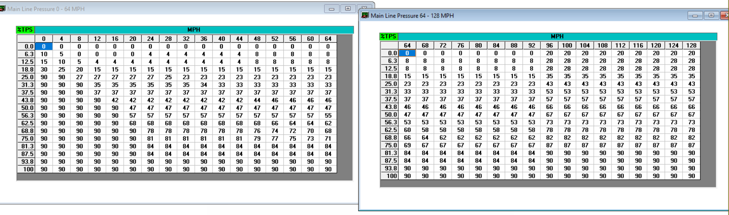Click the 32 MPH column header in left table
This screenshot has width=729, height=215.
point(186,39)
